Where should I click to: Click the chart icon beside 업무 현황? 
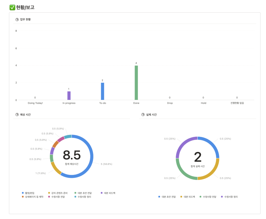point(17,20)
